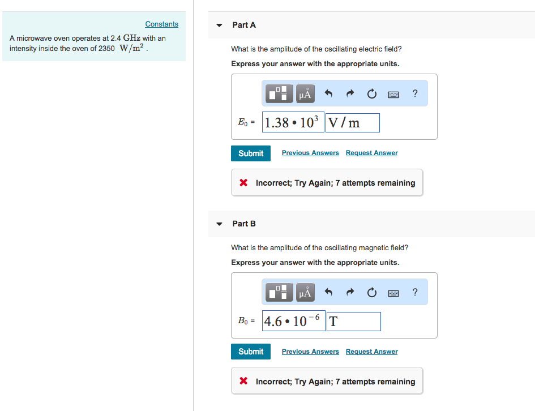
Task: Open the units symbols (µÅ) menu in Part B
Action: point(305,293)
